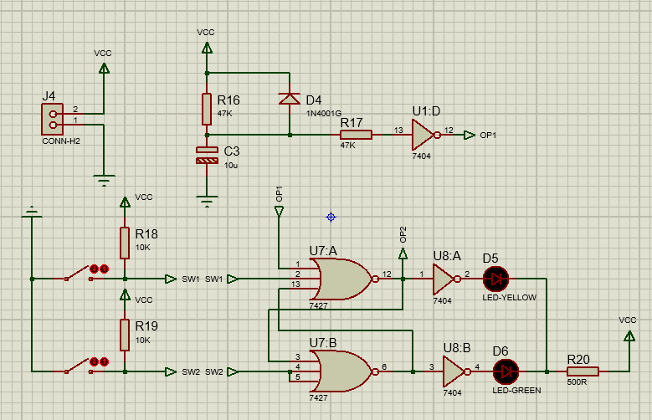
Task: Click the VCC power terminal above J4
Action: click(x=104, y=68)
